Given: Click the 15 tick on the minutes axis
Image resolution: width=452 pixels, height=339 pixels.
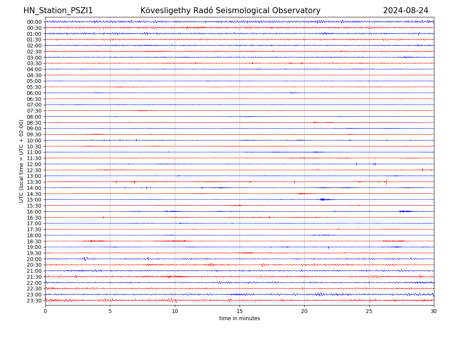Looking at the screenshot, I should pos(240,312).
